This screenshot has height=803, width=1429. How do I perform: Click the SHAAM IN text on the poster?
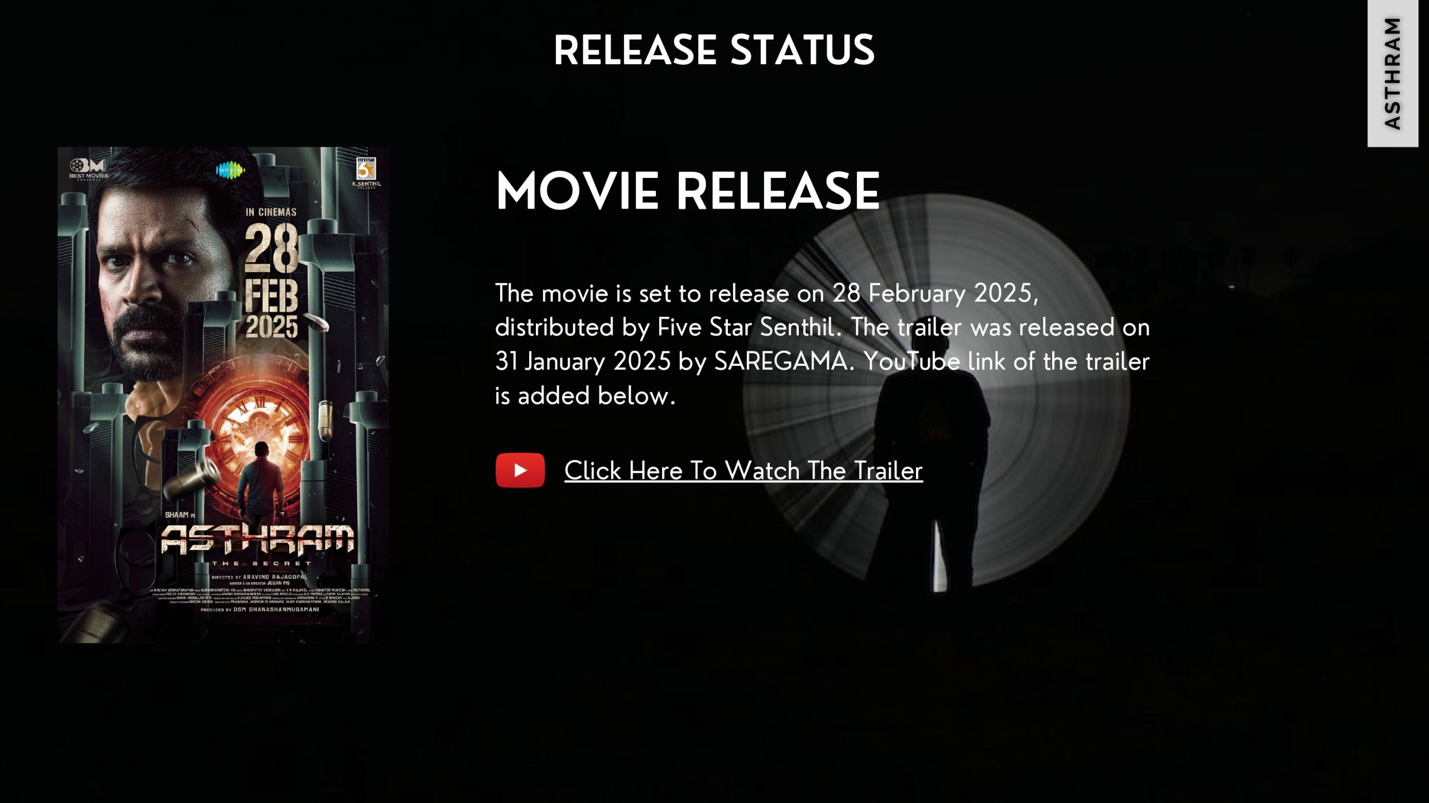point(180,515)
